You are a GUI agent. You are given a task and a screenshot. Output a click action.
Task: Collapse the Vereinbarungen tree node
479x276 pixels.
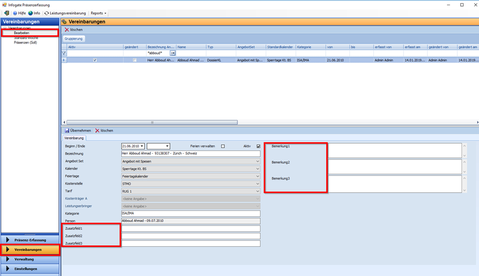[x=5, y=28]
